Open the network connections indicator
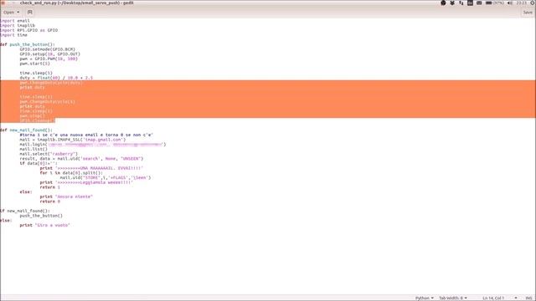Image resolution: width=536 pixels, height=301 pixels. (461, 3)
